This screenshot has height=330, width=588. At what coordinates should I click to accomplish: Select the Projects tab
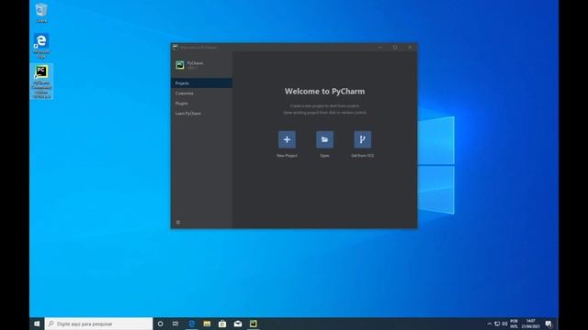tap(202, 83)
